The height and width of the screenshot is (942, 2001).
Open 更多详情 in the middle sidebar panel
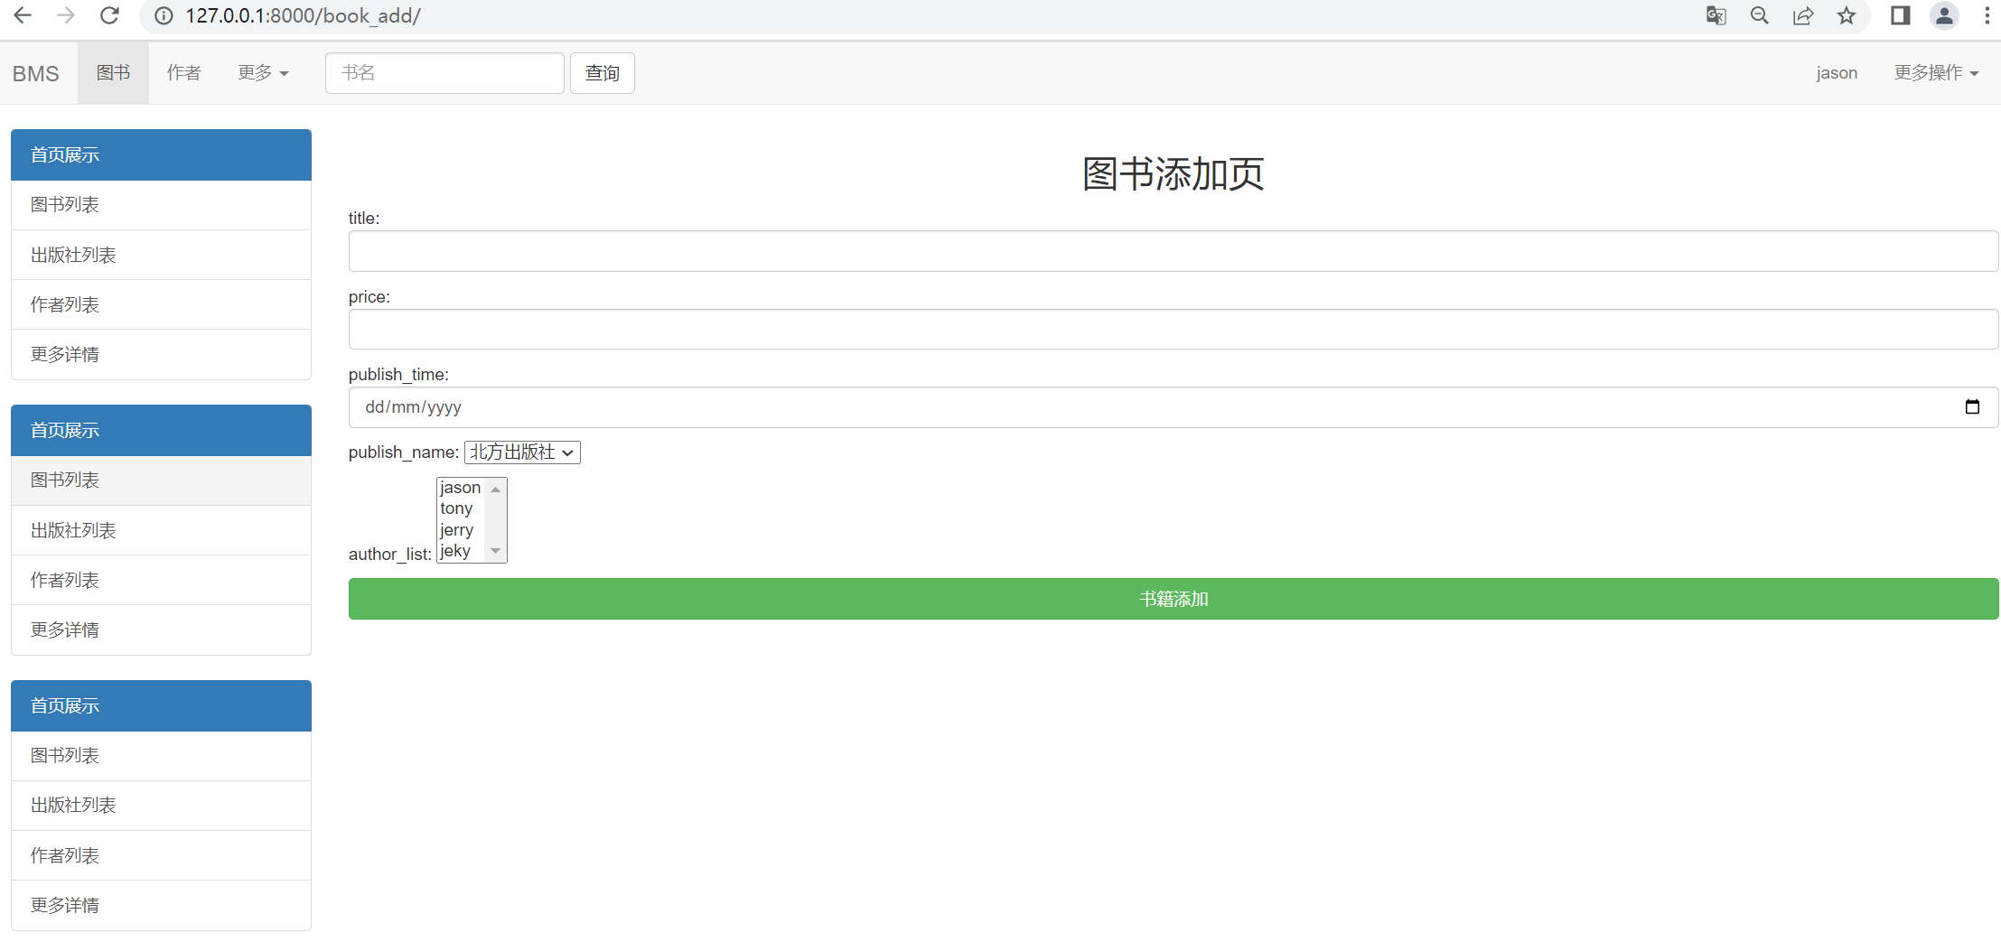click(161, 630)
